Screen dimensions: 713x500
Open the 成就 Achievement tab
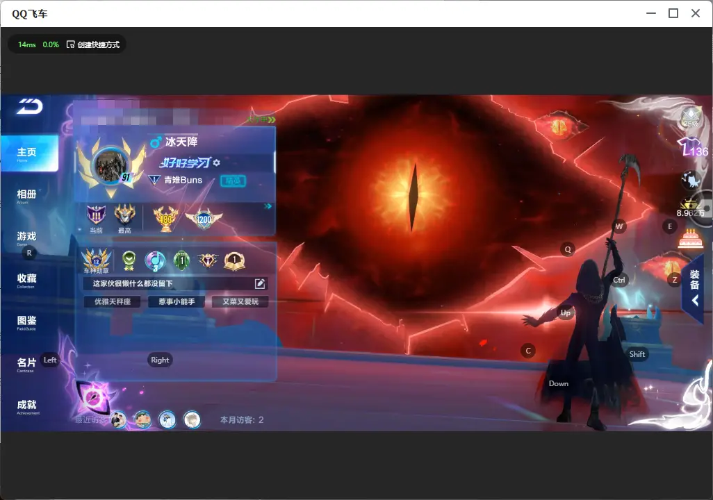click(26, 406)
